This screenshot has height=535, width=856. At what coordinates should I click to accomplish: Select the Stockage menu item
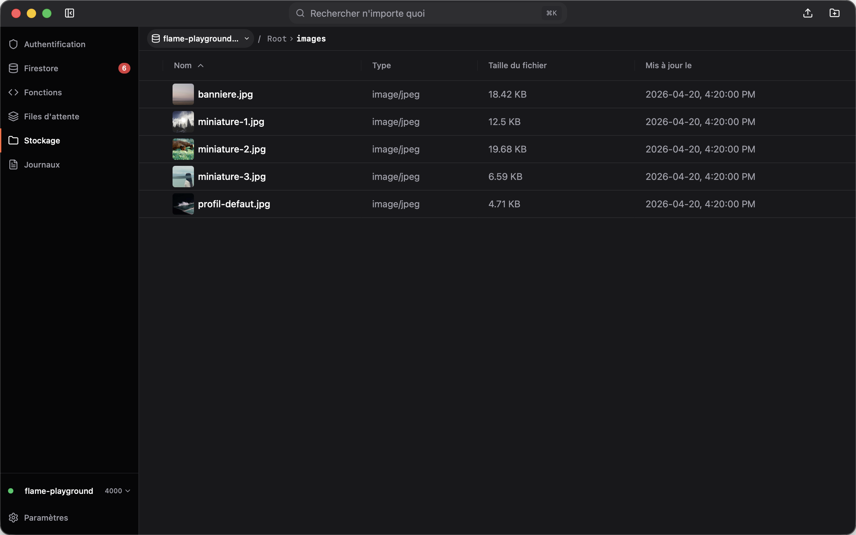tap(69, 140)
